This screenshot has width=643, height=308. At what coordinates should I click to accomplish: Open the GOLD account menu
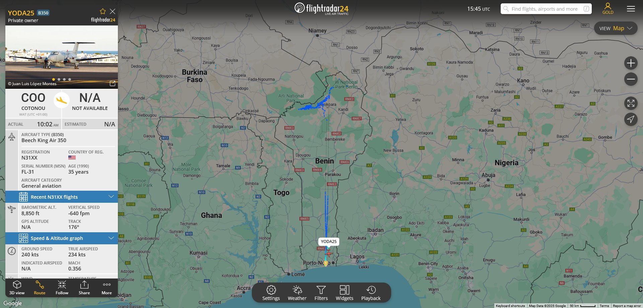tap(608, 9)
